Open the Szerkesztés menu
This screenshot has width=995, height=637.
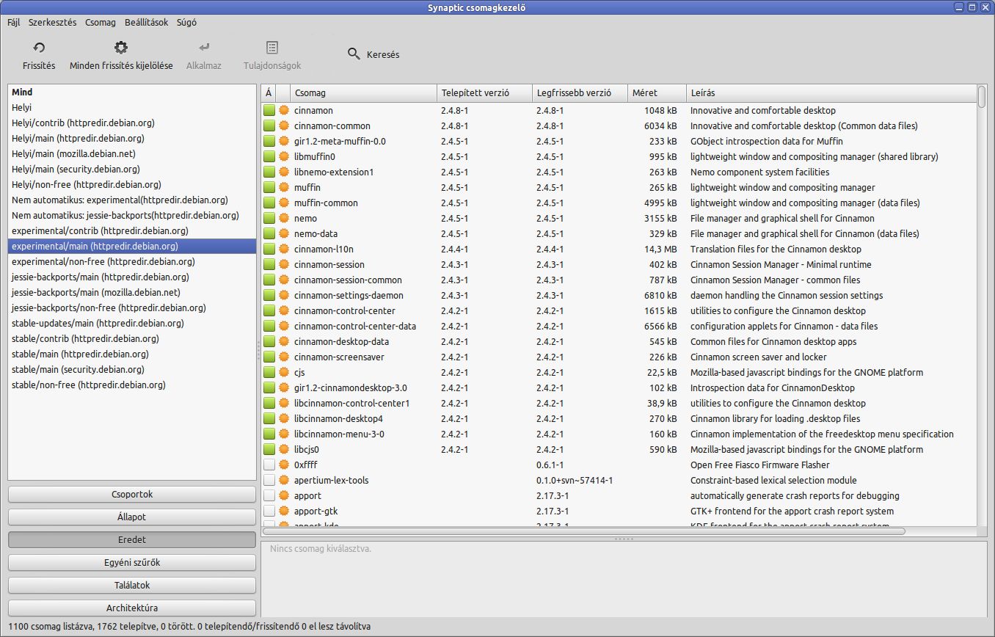coord(53,22)
